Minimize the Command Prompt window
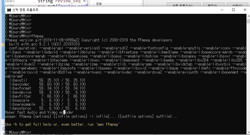Viewport: 250px width, 135px height. tap(222, 10)
